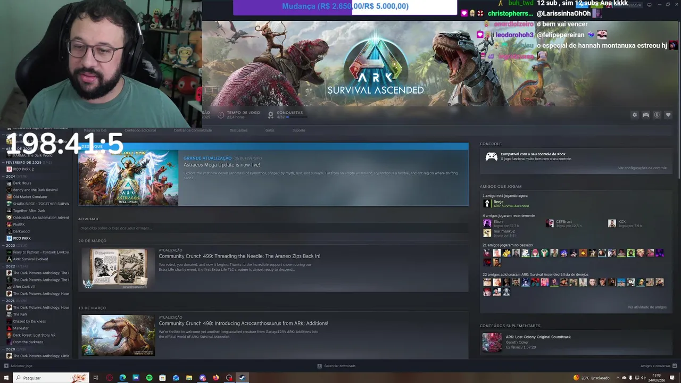Select Chased by Darkness in list
This screenshot has width=681, height=383.
(x=29, y=321)
